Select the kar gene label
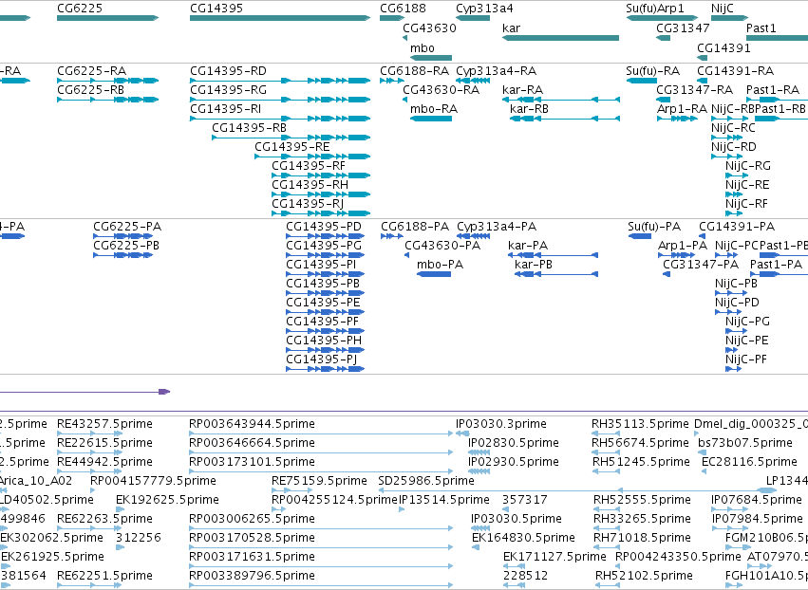 tap(511, 28)
